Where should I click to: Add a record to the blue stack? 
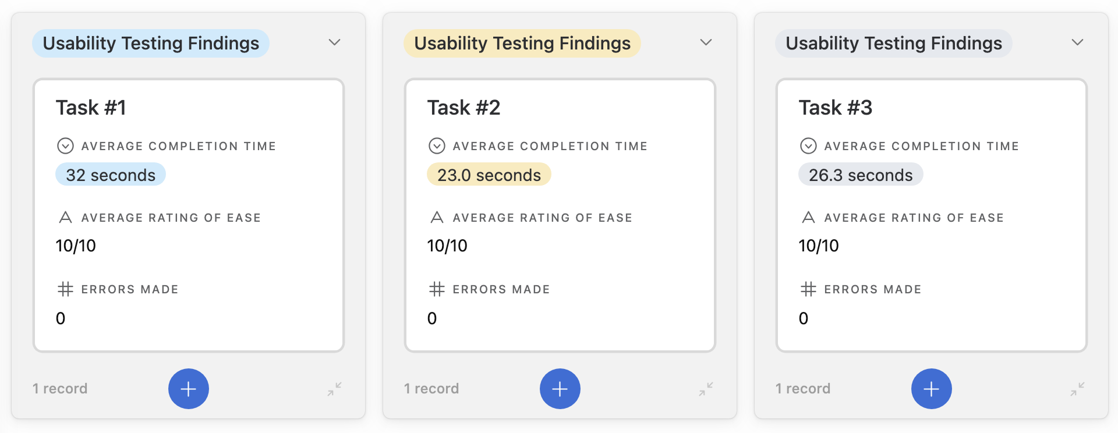click(189, 389)
